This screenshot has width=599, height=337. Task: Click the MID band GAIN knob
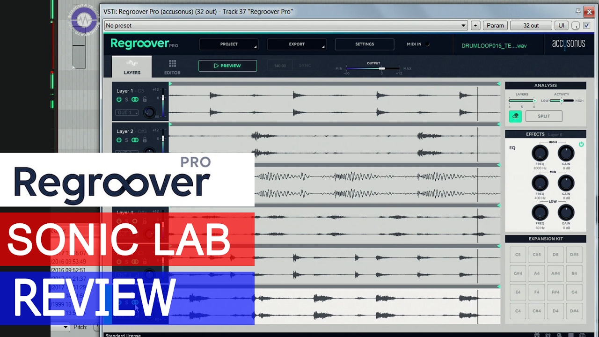coord(566,183)
